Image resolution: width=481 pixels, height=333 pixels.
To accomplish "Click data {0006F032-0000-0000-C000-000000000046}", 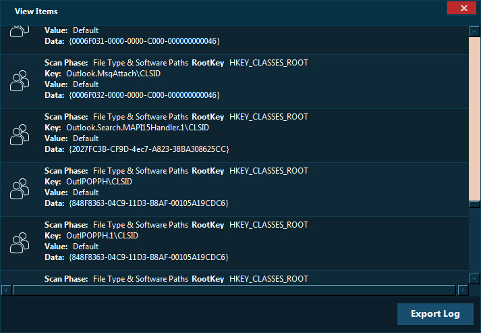I will click(x=144, y=95).
